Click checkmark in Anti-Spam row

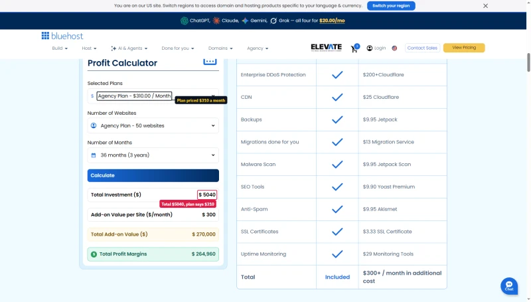[x=337, y=209]
